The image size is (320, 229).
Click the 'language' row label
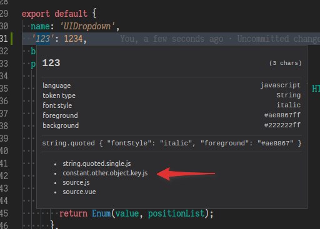(57, 85)
